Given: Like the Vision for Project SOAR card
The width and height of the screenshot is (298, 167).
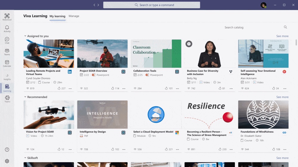Looking at the screenshot, I should pos(59,149).
